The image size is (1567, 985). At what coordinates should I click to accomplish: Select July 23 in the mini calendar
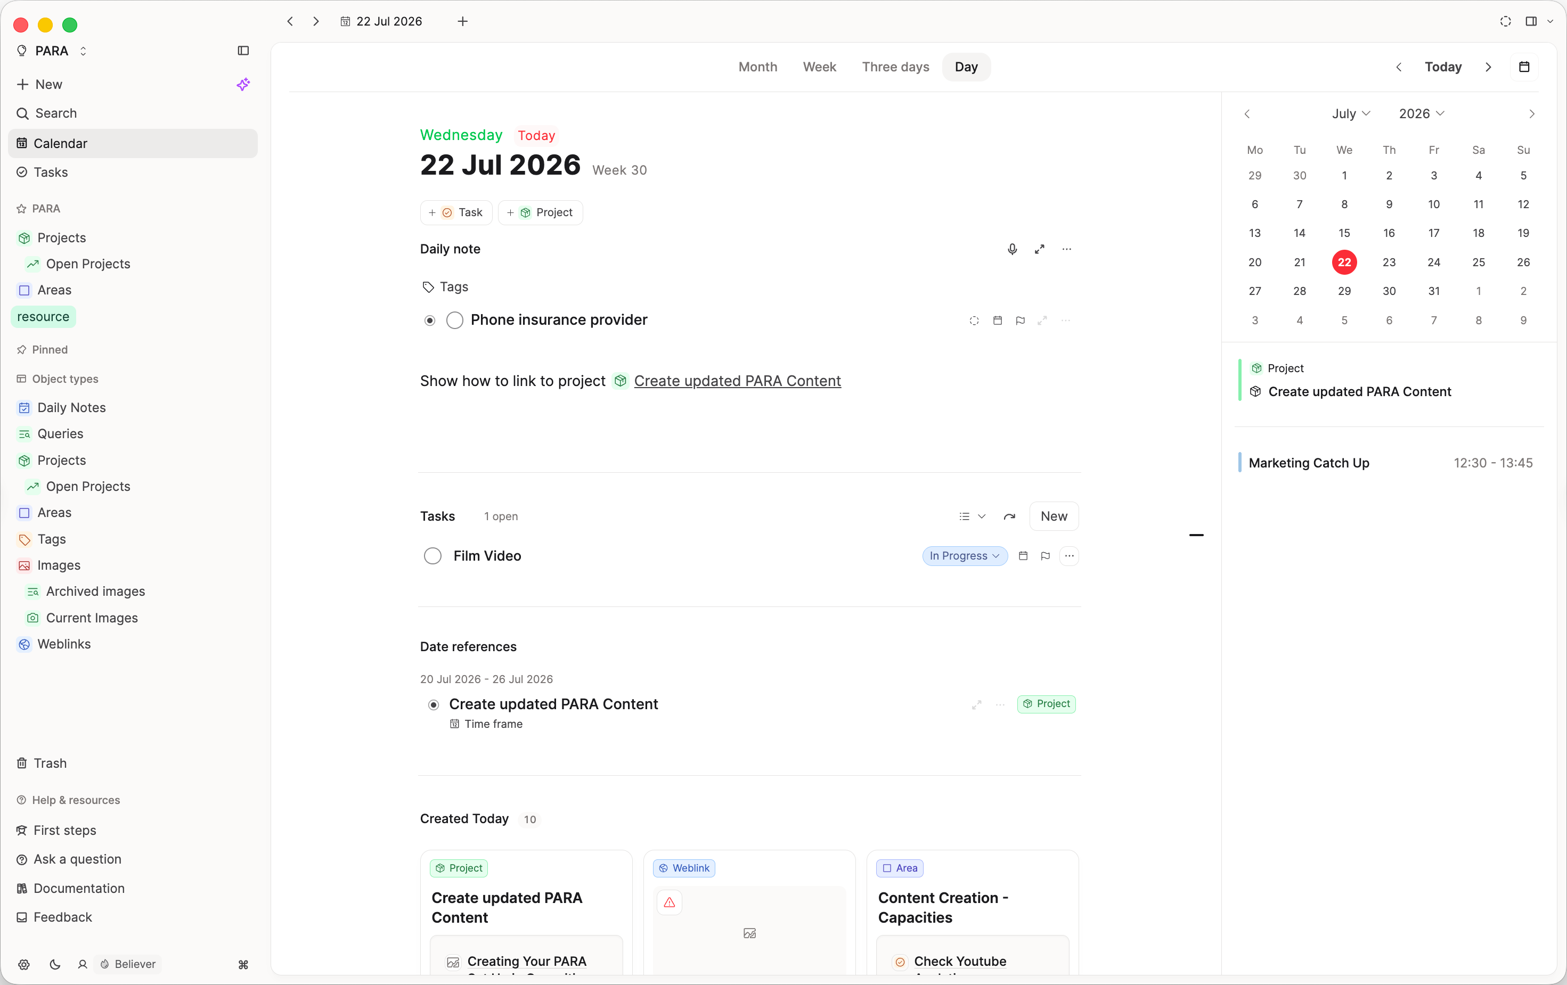(x=1389, y=262)
